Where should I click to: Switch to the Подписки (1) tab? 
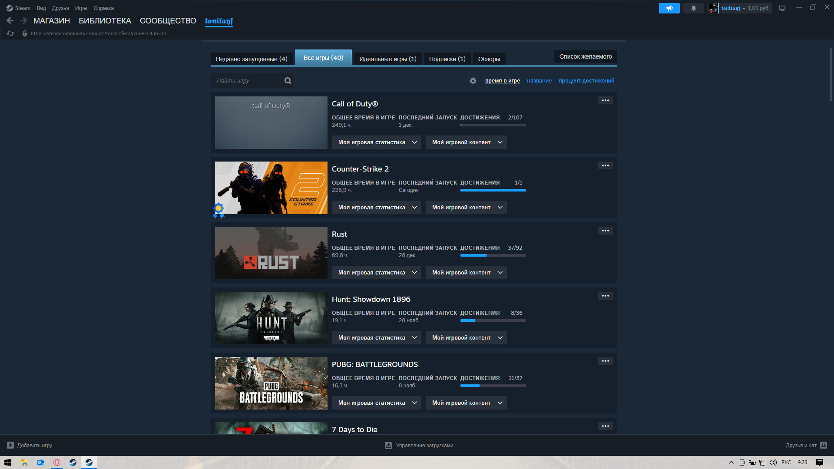coord(447,59)
